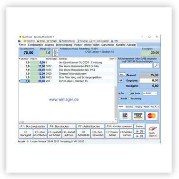Screen dimensions: 179x179
Task: Click the Artikelnummer or EAN input field
Action: (136, 66)
